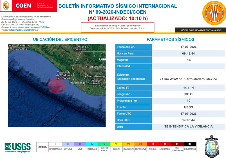Select grade XII Catastrófico swatch
Screen dimensions: 226x158
(190, 144)
